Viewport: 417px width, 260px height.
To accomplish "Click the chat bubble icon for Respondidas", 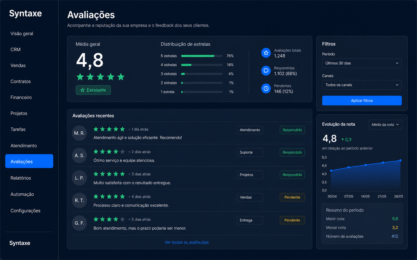I will [x=266, y=70].
